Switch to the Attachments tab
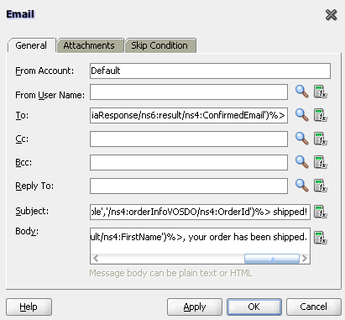The width and height of the screenshot is (345, 320). click(90, 45)
